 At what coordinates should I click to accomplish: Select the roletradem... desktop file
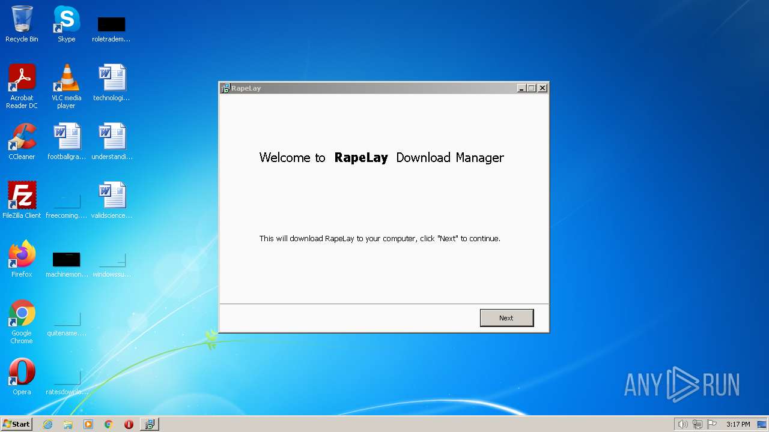[111, 29]
